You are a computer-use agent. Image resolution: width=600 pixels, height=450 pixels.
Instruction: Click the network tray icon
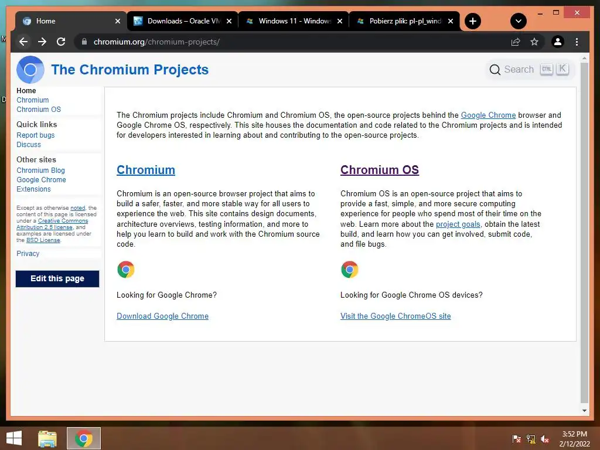pyautogui.click(x=531, y=439)
